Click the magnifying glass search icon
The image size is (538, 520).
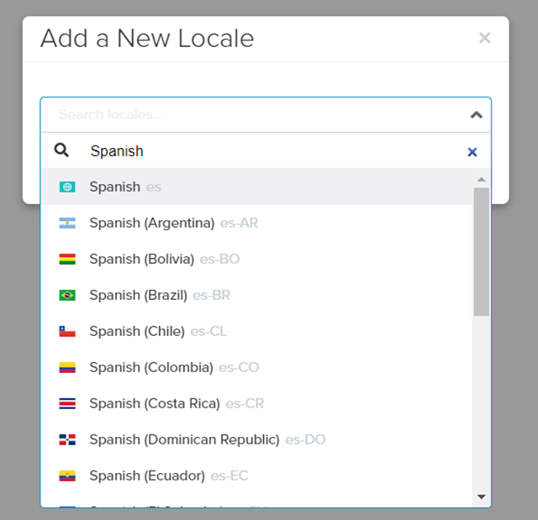point(61,150)
